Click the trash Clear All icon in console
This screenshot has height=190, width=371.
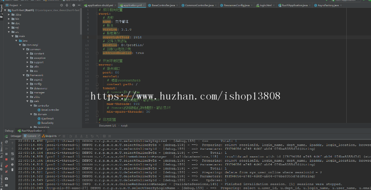coord(12,169)
